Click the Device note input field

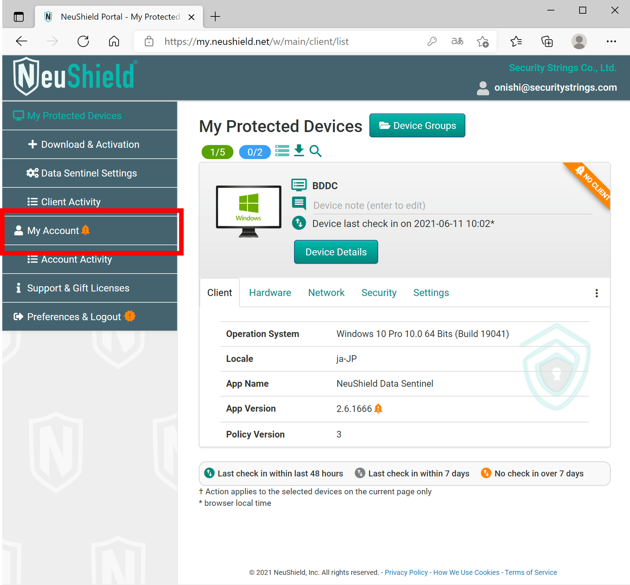click(x=453, y=205)
